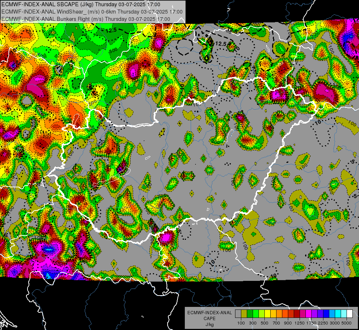Pick the dark green swatch left of 300
This screenshot has height=330, width=359.
click(250, 313)
